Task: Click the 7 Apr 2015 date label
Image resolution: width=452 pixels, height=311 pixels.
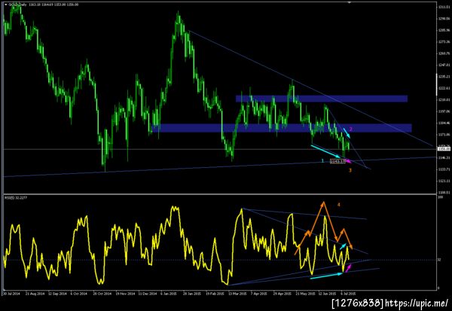Action: [259, 294]
